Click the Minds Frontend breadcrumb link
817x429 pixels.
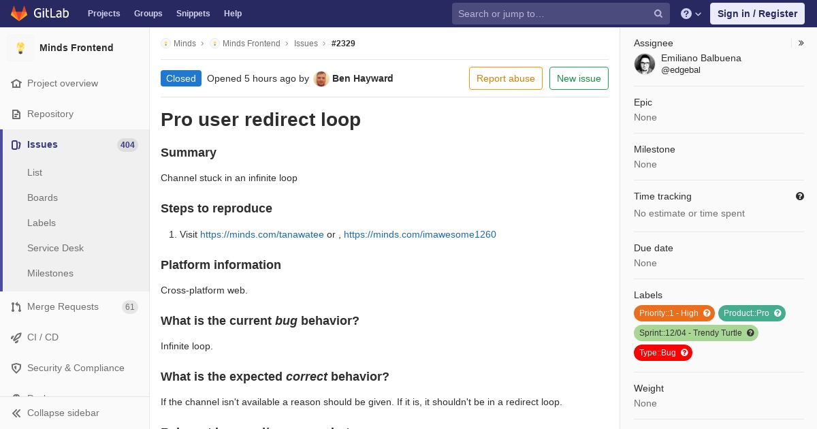coord(251,44)
